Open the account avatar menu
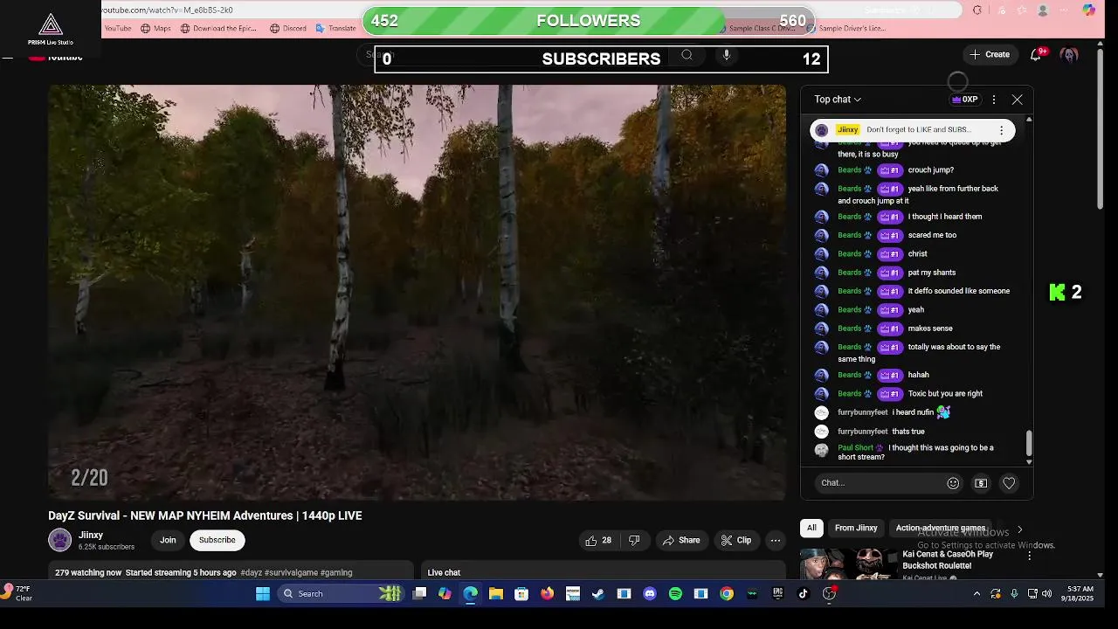The height and width of the screenshot is (629, 1118). click(1069, 54)
